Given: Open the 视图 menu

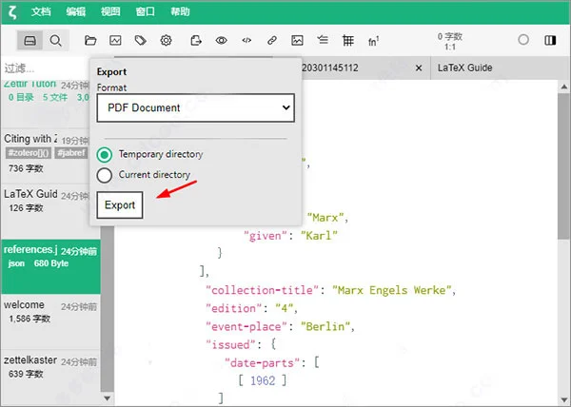Looking at the screenshot, I should coord(110,11).
